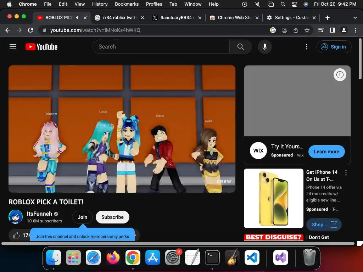Open YouTube settings three-dot menu
Image resolution: width=363 pixels, height=272 pixels.
307,47
